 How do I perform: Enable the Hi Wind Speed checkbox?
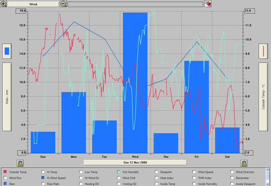click(x=43, y=178)
